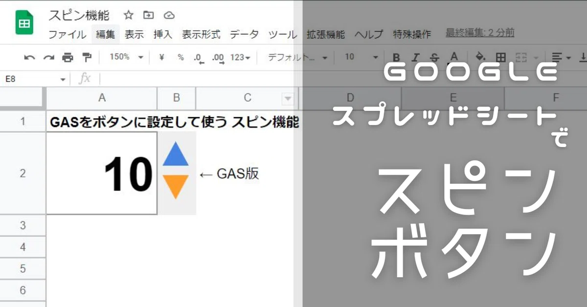Open column C dropdown arrow
Viewport: 587px width, 307px height.
pos(288,99)
